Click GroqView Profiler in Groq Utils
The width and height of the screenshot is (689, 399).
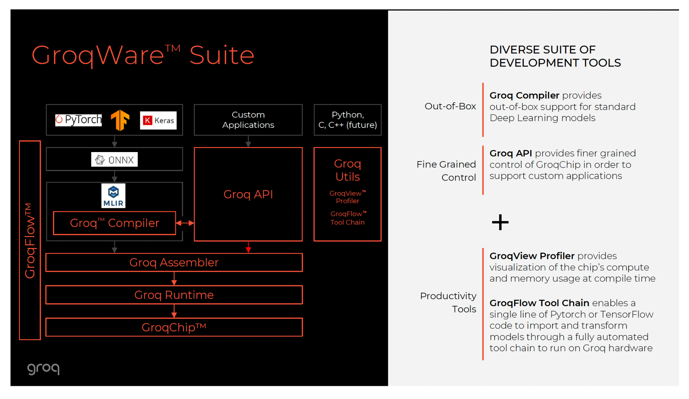coord(348,197)
